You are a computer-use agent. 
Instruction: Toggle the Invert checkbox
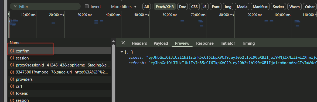[x=87, y=6]
